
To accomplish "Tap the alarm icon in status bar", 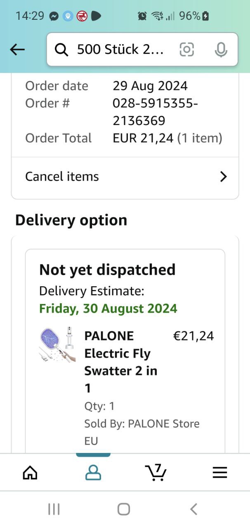I will pos(142,16).
